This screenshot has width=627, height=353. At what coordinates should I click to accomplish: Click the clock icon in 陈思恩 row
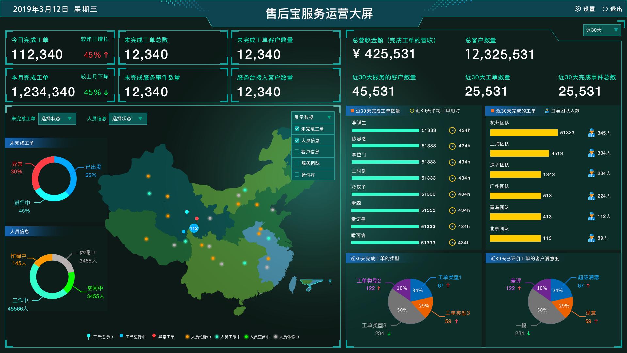(x=452, y=146)
